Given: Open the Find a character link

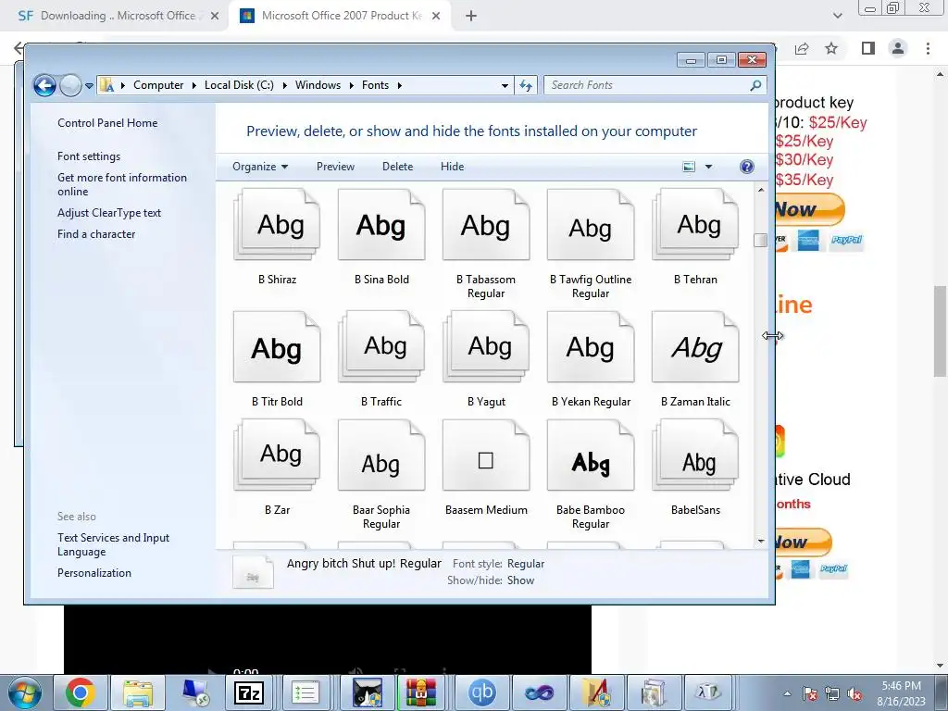Looking at the screenshot, I should pos(96,234).
